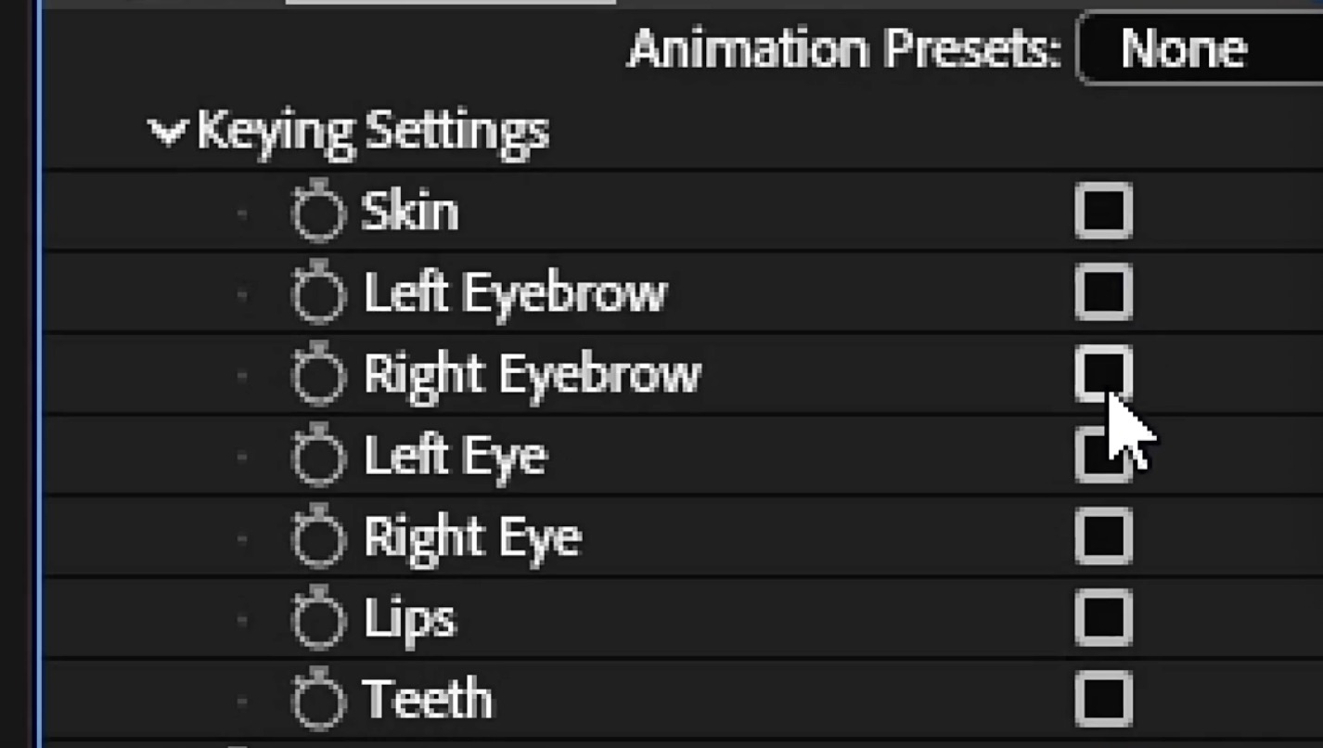This screenshot has width=1323, height=748.
Task: Click the Left Eye stopwatch icon
Action: [318, 457]
